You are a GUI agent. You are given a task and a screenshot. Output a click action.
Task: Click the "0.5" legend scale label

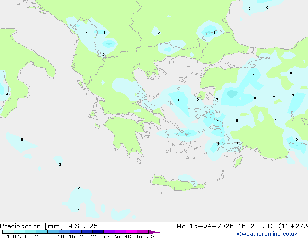click(x=17, y=236)
